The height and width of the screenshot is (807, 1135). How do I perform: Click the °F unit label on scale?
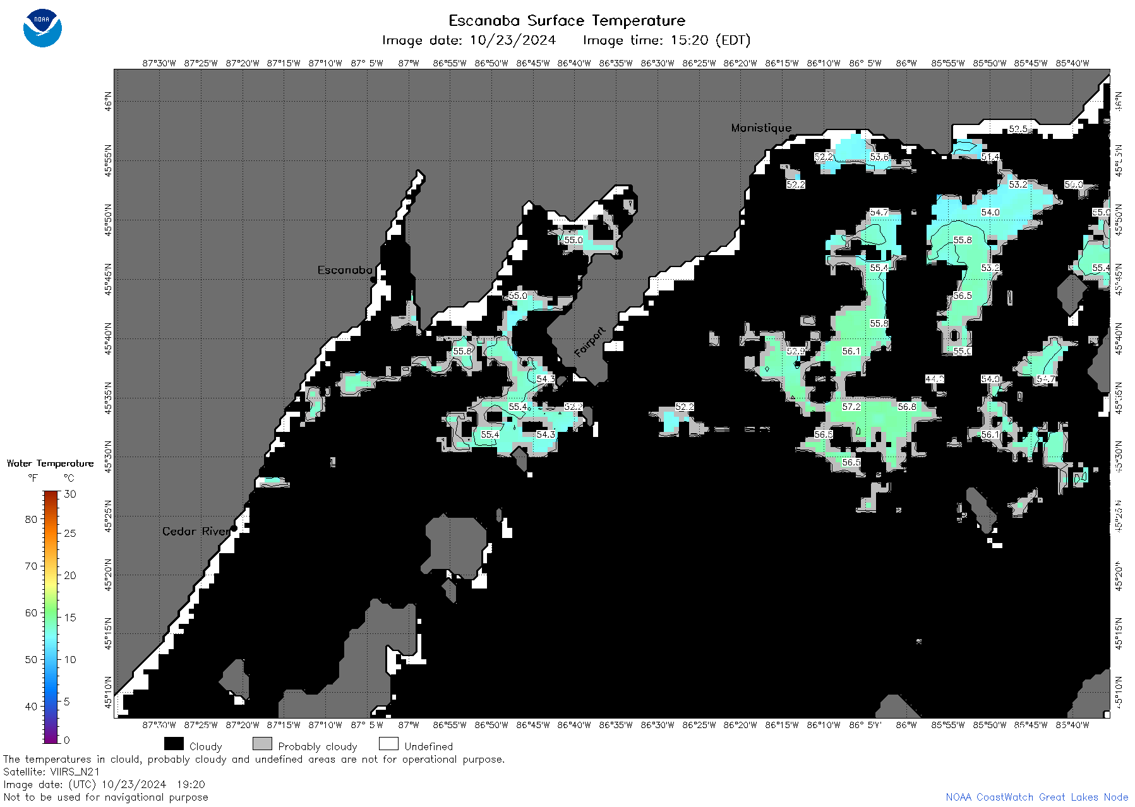33,478
